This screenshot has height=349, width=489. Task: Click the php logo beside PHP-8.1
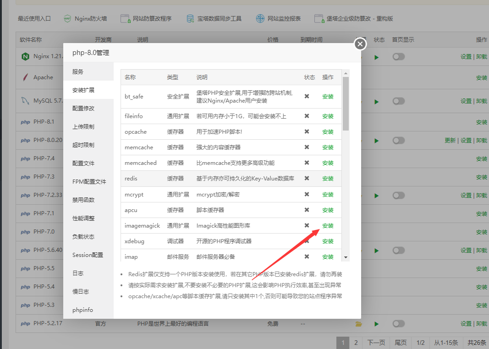click(x=25, y=122)
